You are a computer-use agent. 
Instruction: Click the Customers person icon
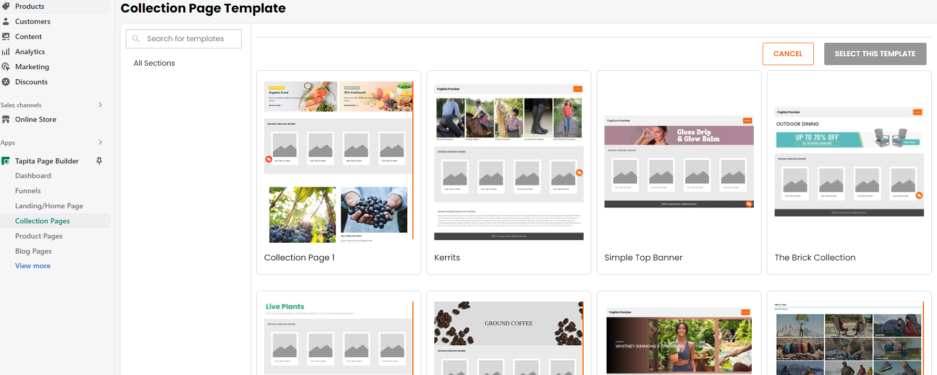pos(6,21)
